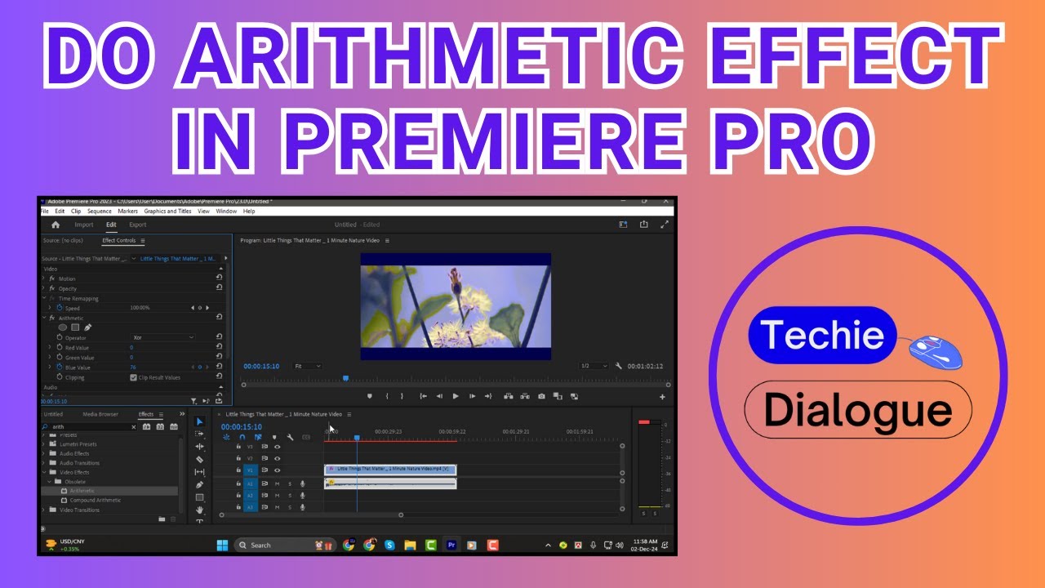
Task: Reset the Motion effect
Action: [x=219, y=278]
